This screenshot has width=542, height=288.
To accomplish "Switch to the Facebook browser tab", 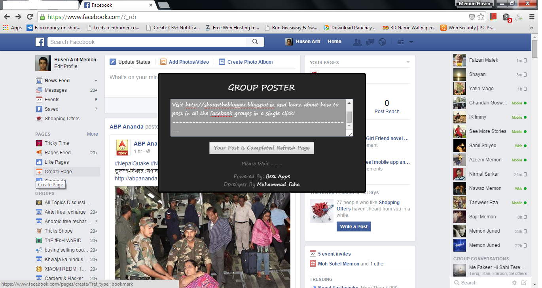I will click(x=117, y=5).
